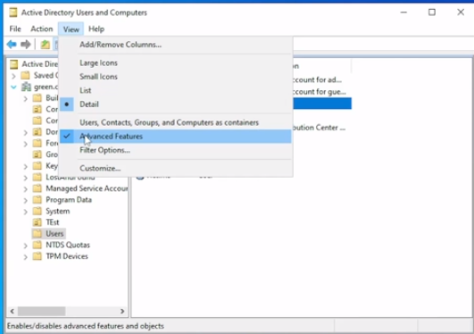Click the TEst organizational unit icon
474x334 pixels.
[37, 222]
